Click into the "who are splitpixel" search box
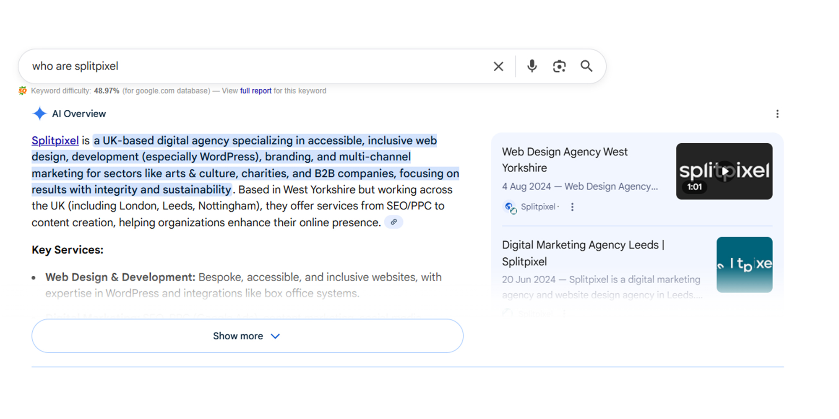 click(252, 66)
